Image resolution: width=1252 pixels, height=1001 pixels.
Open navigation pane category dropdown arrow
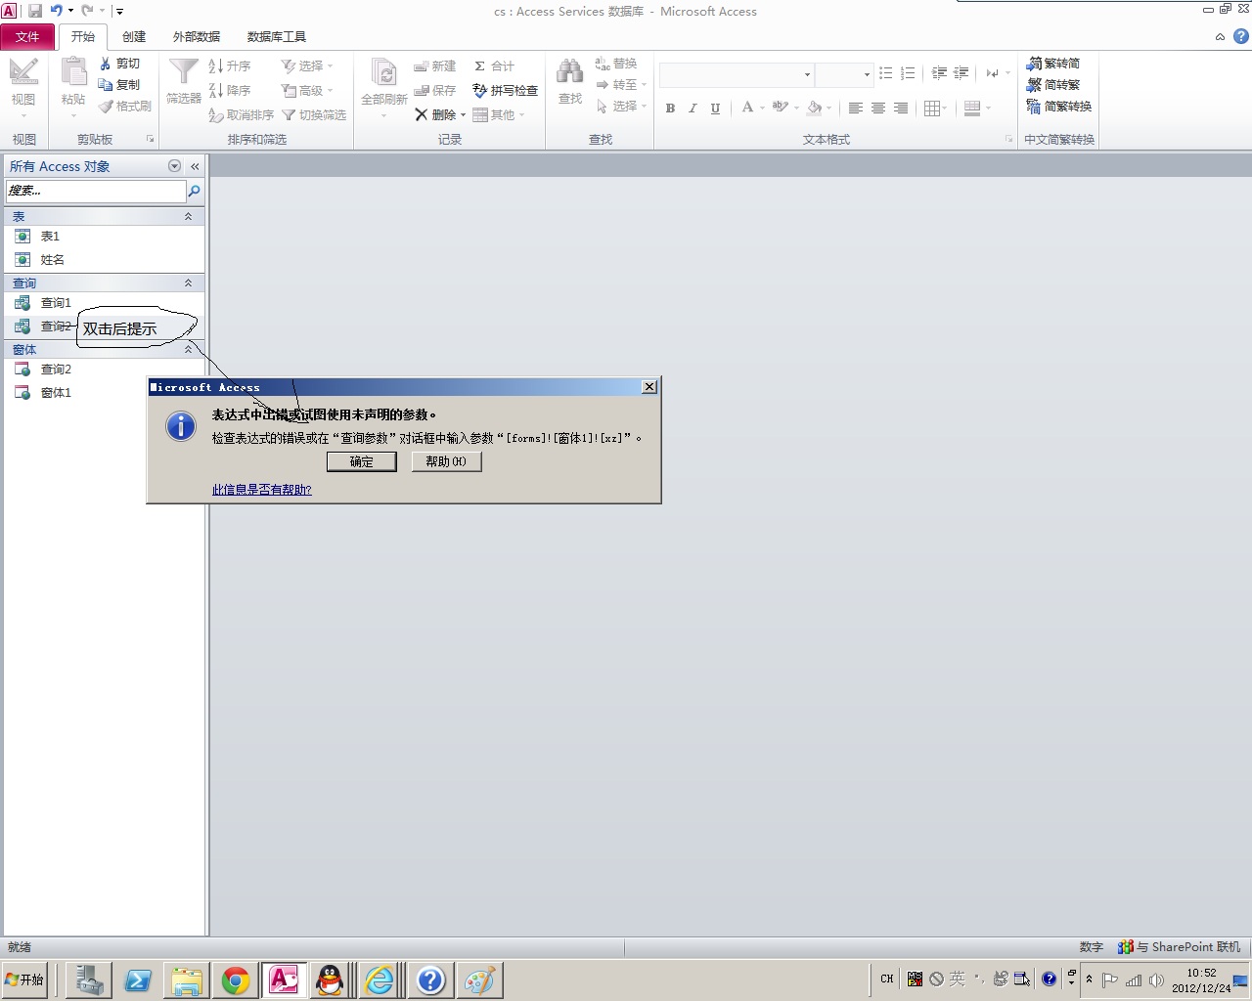click(x=174, y=166)
